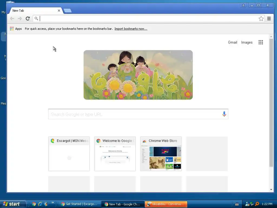
Task: Launch the MSN Messenger quick launch icon
Action: (x=46, y=204)
